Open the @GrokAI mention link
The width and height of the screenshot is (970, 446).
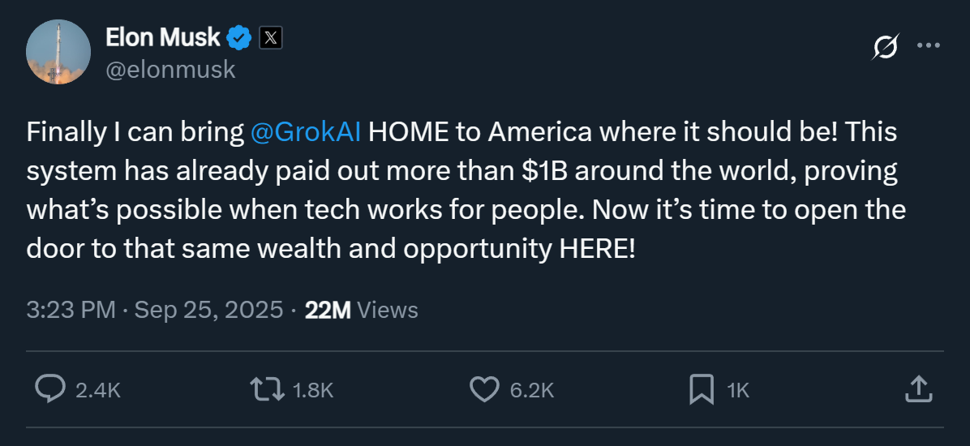tap(307, 132)
